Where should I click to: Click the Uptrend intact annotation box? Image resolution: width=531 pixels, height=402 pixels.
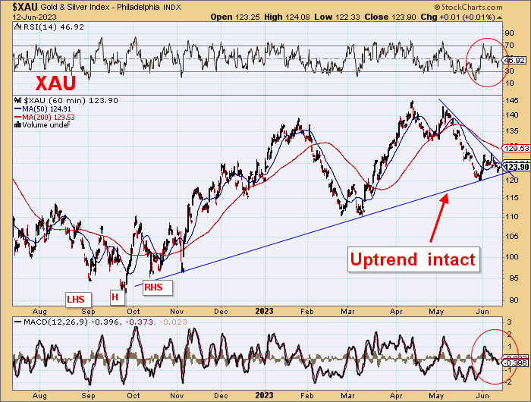point(413,260)
